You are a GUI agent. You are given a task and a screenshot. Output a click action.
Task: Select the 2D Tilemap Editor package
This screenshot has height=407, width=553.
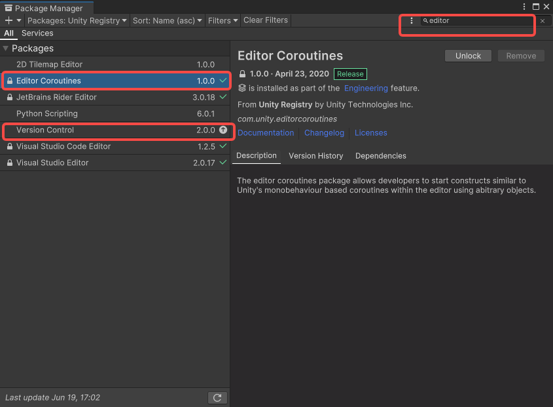115,64
